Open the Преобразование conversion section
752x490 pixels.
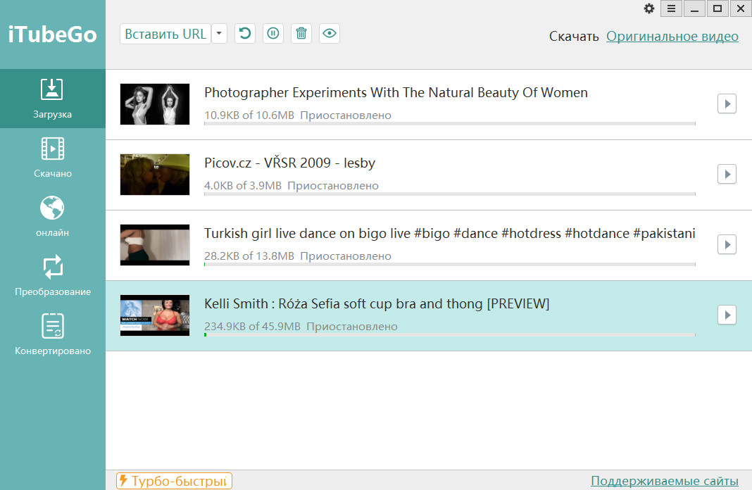click(53, 276)
